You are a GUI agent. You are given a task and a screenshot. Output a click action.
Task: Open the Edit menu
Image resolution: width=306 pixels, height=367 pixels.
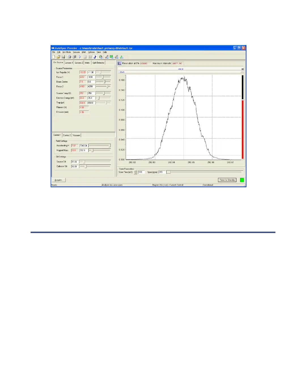(59, 52)
